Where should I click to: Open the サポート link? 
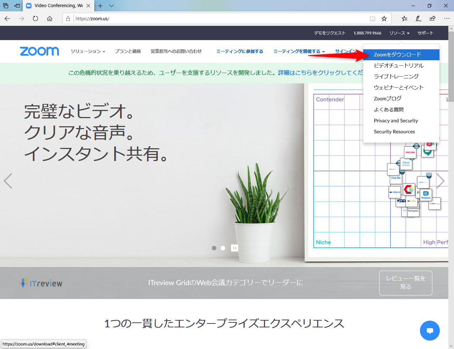click(425, 33)
